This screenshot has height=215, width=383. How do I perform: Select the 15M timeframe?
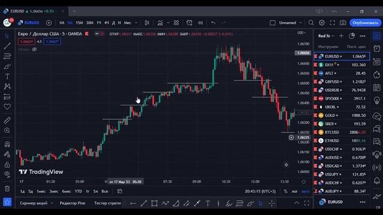tap(80, 23)
